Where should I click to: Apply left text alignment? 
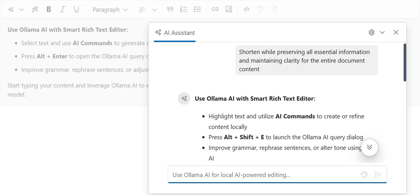[142, 10]
